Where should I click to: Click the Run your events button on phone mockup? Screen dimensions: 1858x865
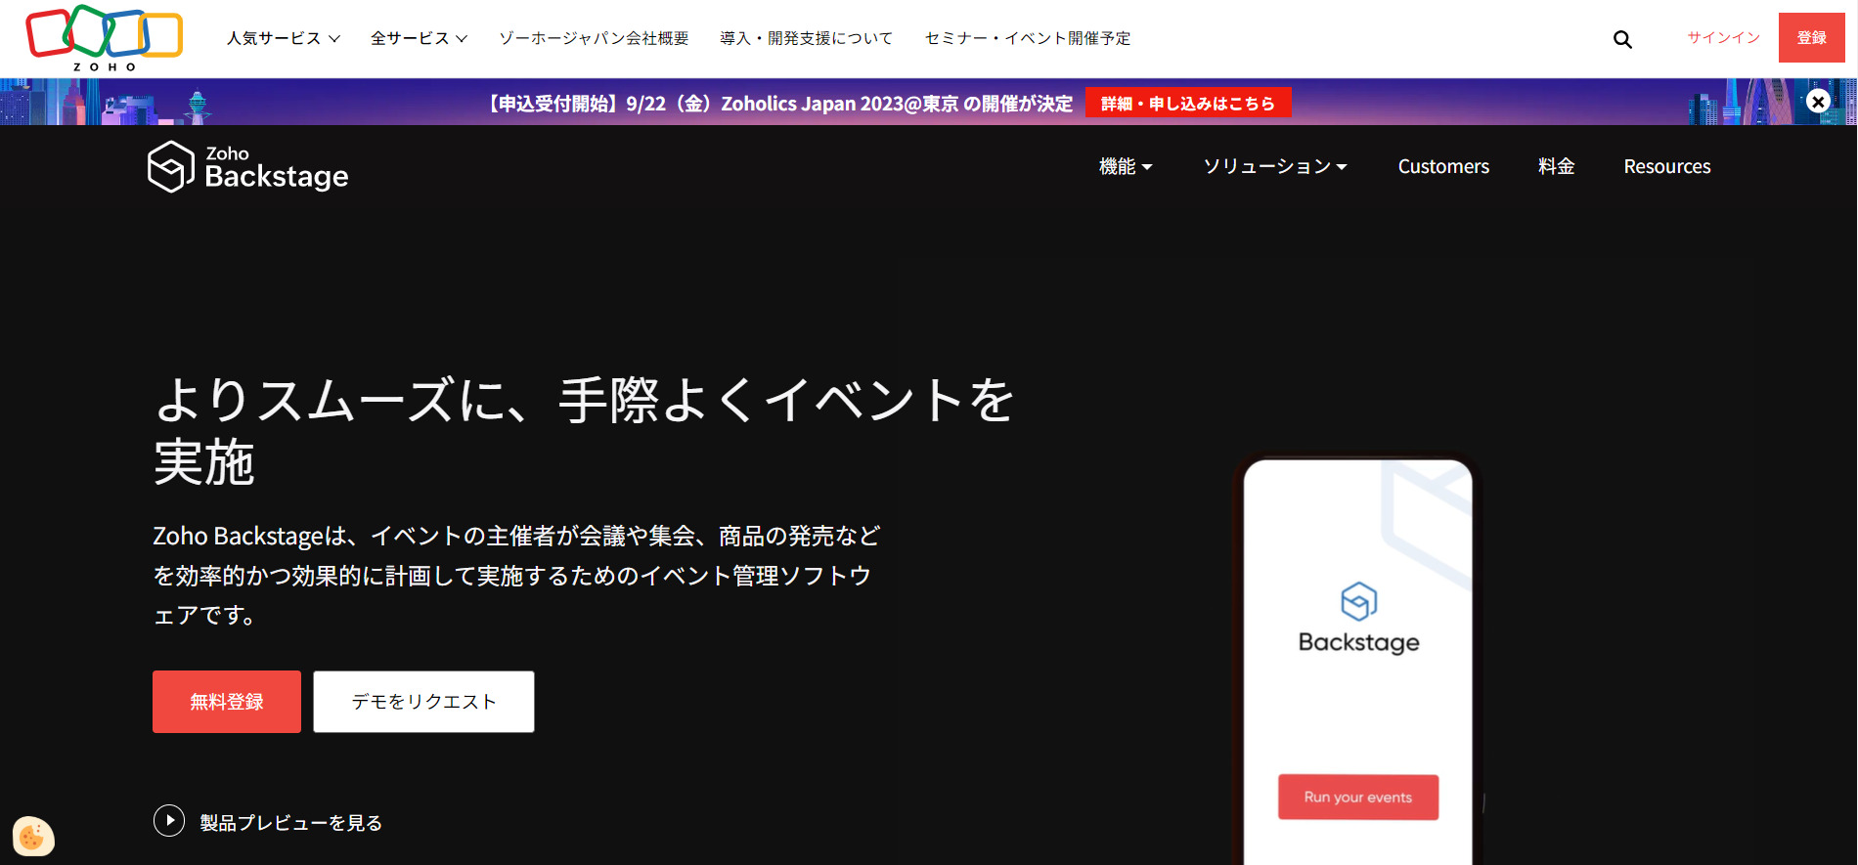(x=1358, y=797)
